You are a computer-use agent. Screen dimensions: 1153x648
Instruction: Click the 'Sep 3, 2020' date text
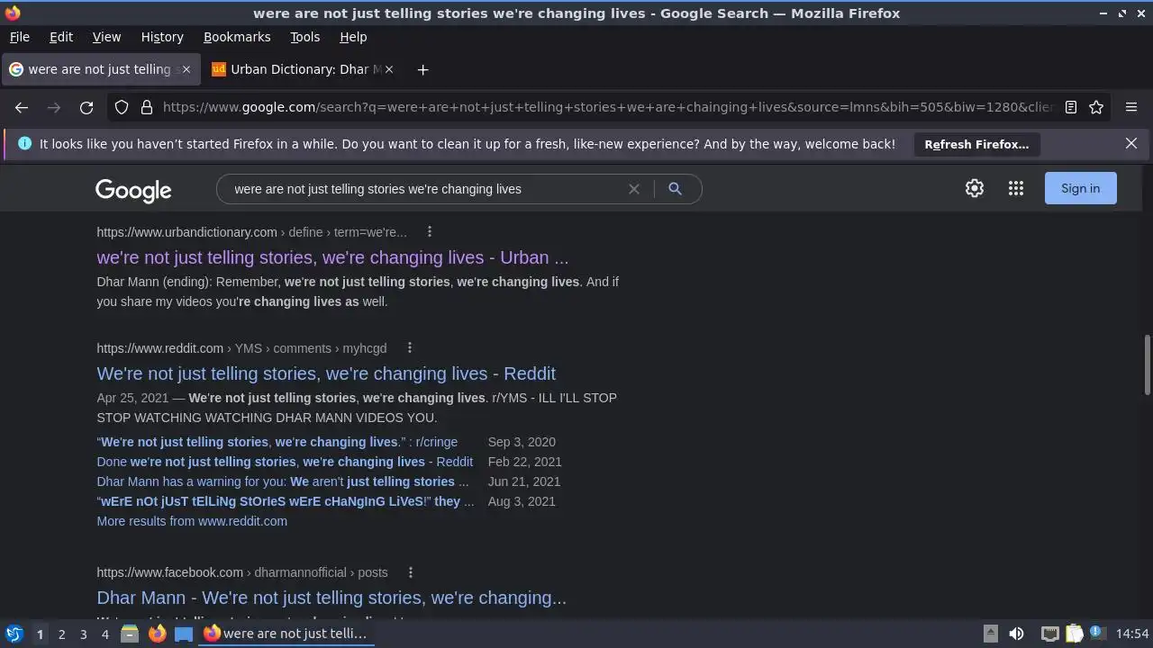click(522, 442)
